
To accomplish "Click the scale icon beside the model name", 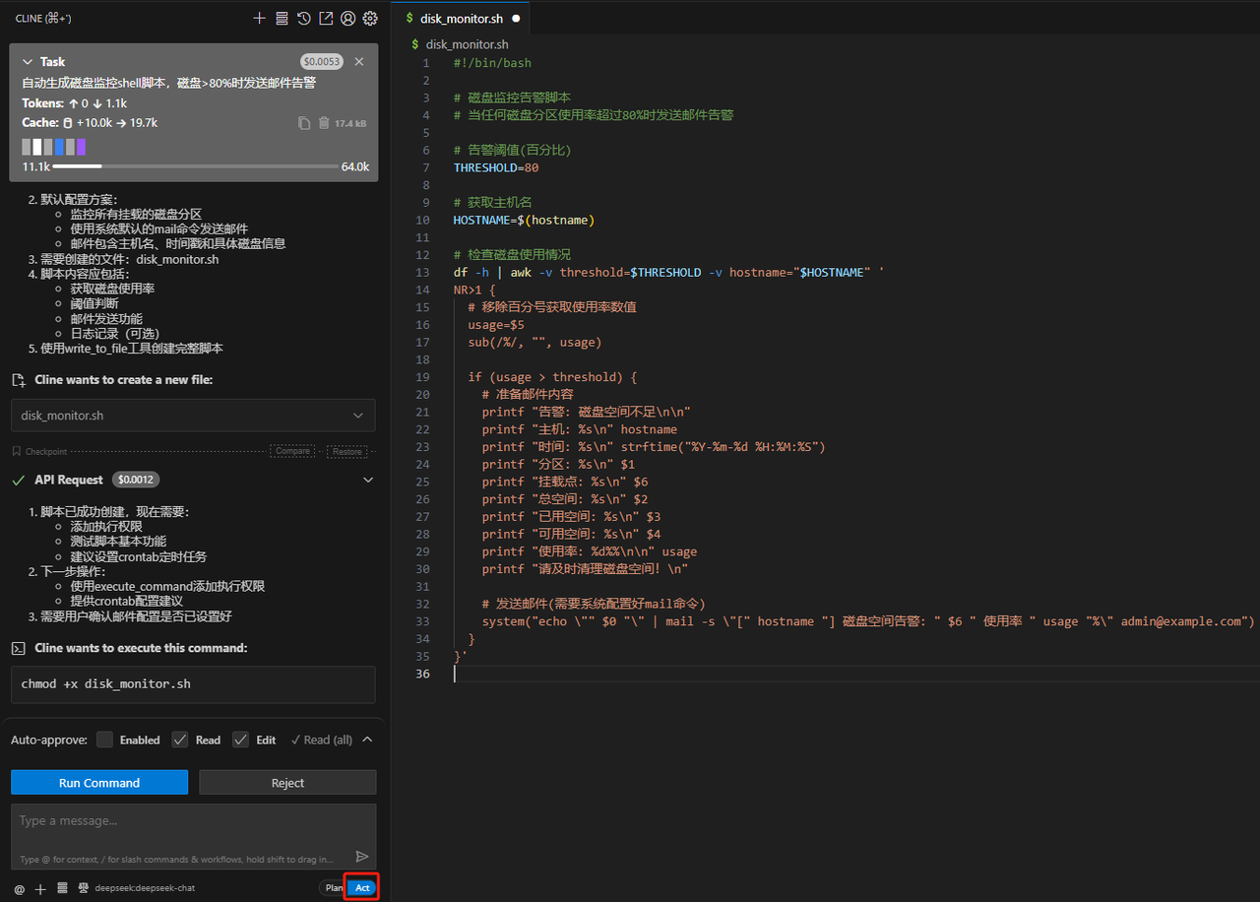I will click(84, 888).
